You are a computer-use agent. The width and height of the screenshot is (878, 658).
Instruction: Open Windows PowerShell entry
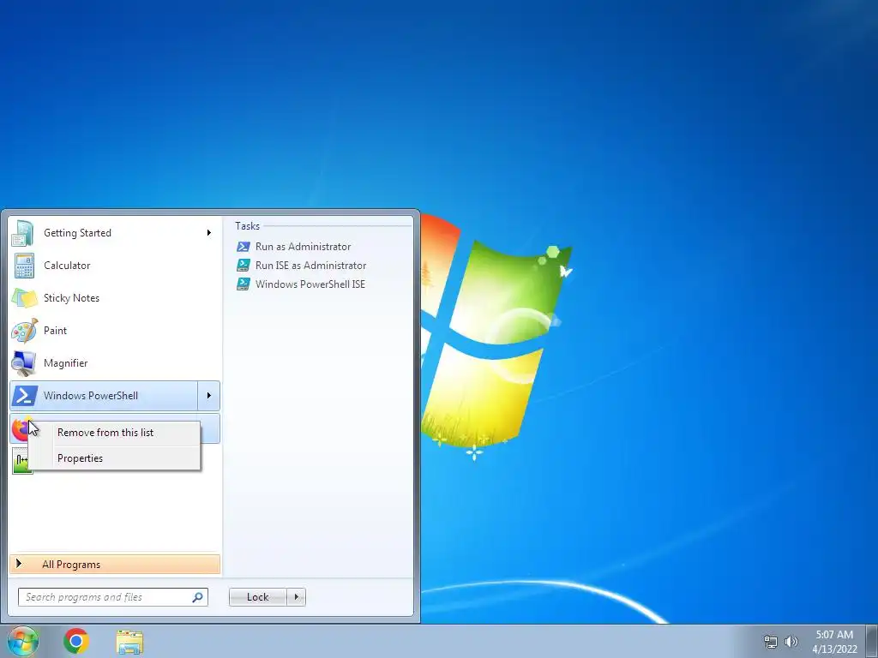[104, 396]
